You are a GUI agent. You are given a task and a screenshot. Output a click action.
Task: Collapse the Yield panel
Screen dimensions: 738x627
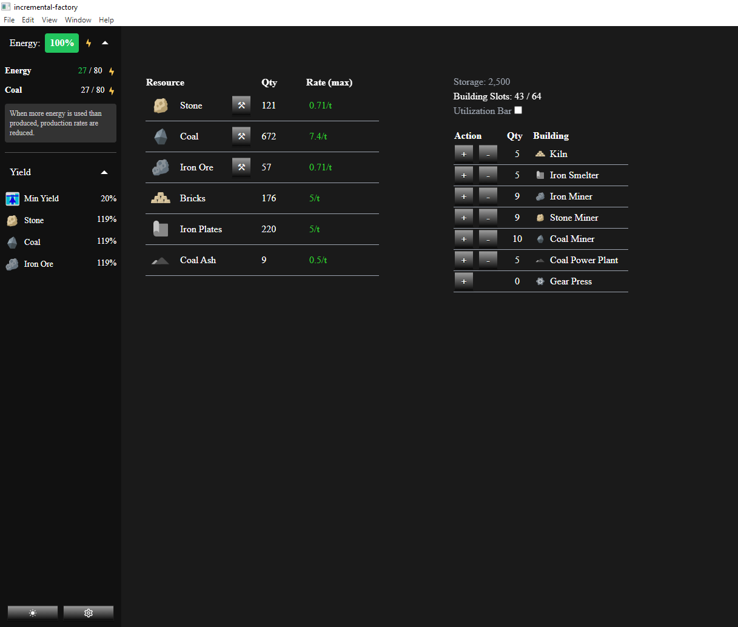104,172
